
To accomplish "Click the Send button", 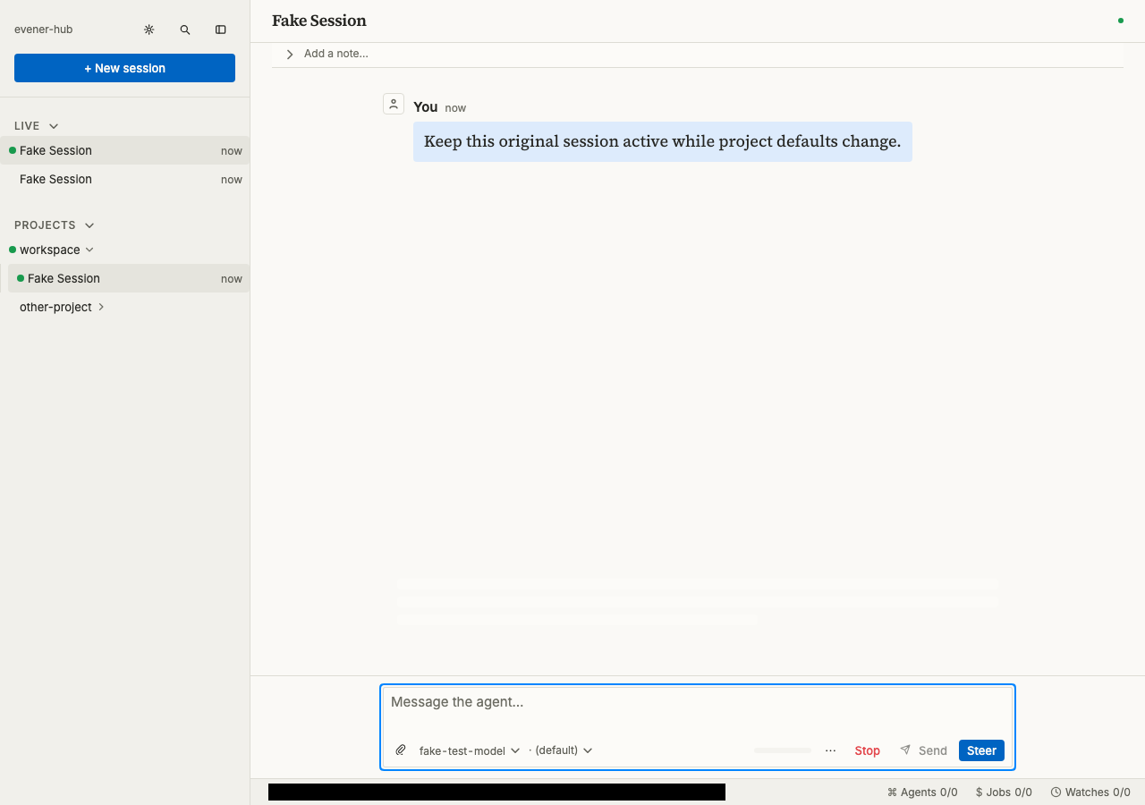I will (x=923, y=750).
